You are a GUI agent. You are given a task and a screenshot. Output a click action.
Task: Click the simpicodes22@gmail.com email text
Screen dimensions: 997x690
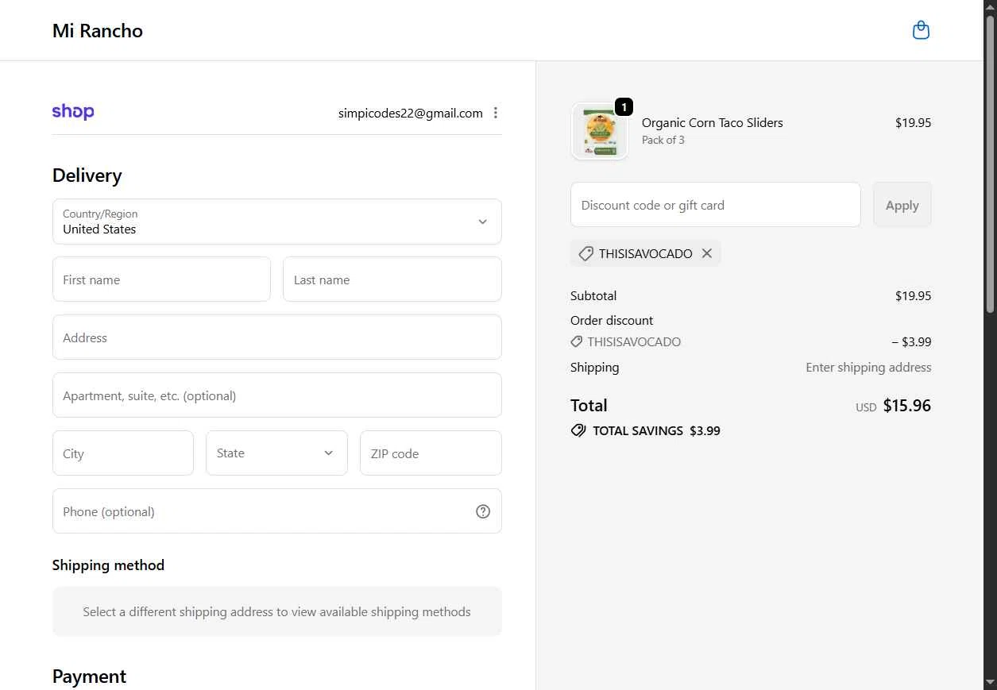411,113
